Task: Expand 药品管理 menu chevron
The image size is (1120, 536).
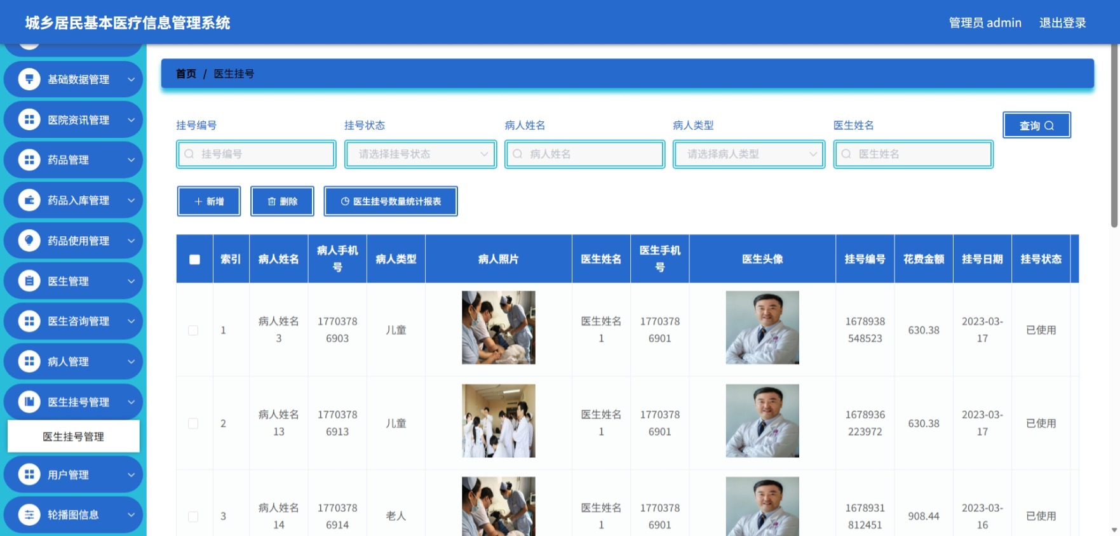Action: coord(131,160)
